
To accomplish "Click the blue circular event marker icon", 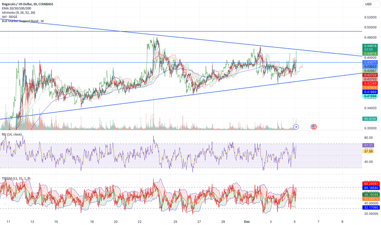I will 296,127.
